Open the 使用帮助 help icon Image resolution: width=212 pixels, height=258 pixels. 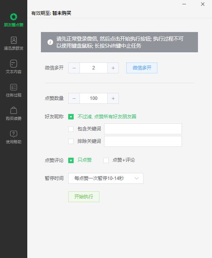coord(14,134)
